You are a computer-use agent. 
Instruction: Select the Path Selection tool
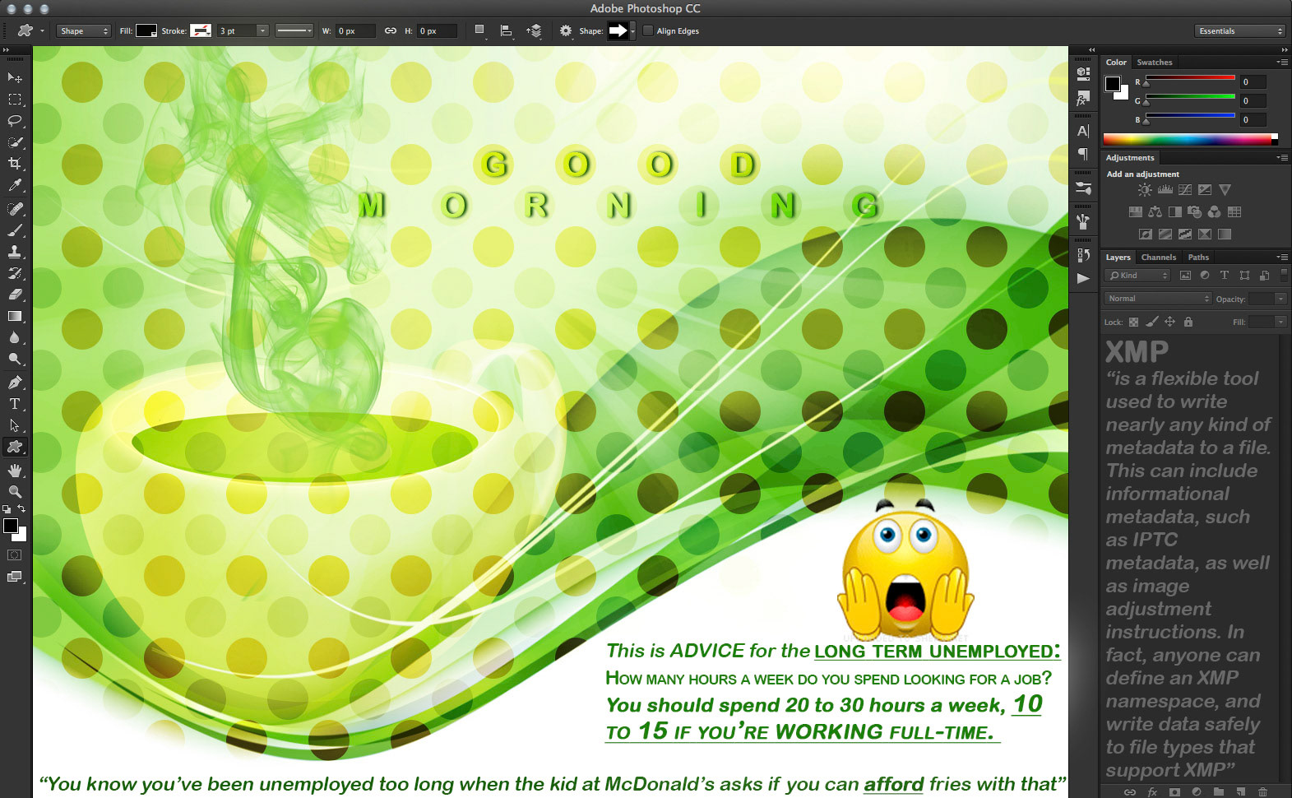(x=15, y=425)
